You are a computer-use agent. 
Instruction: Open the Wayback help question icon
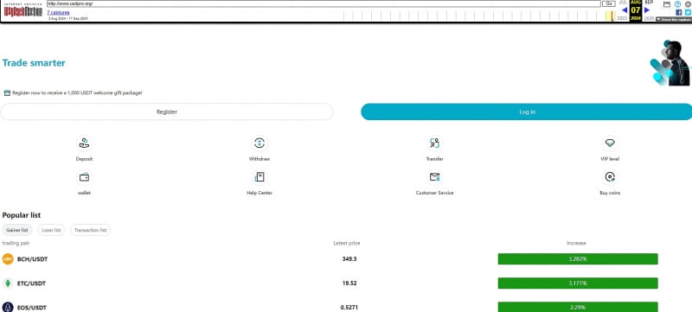678,4
